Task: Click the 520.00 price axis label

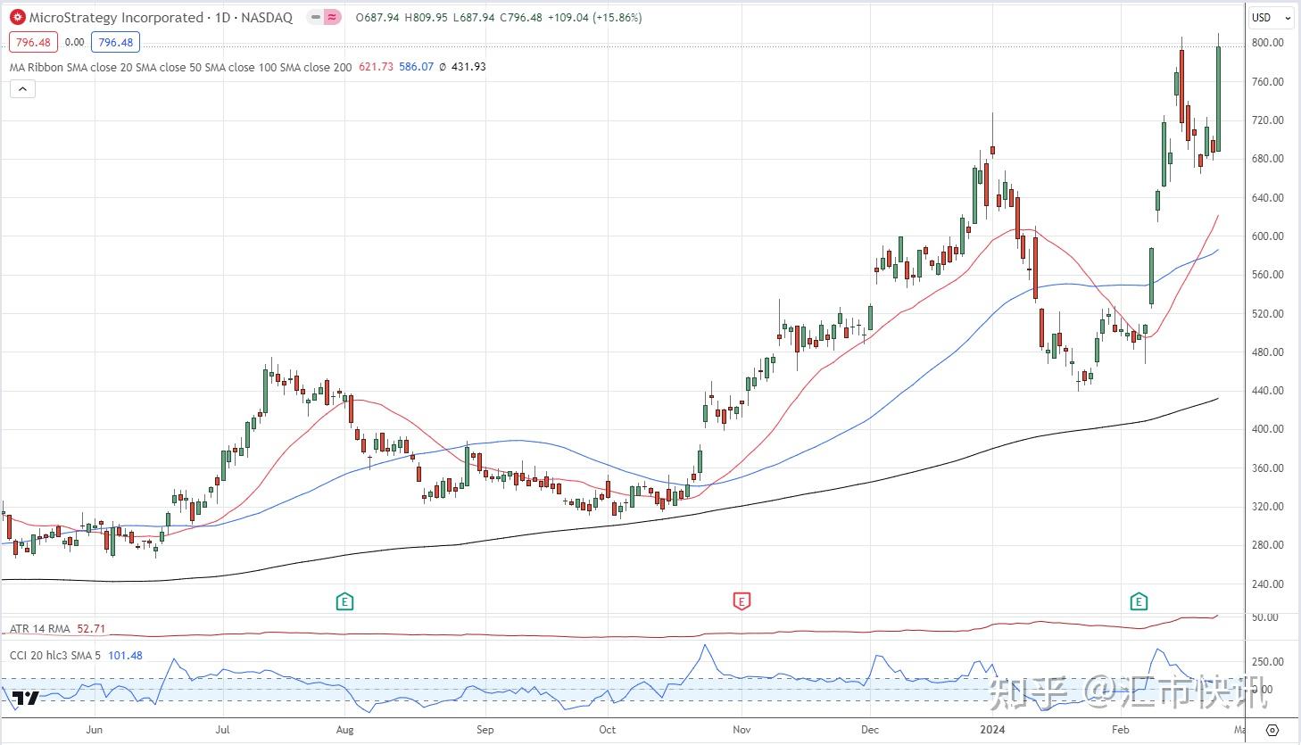Action: coord(1267,313)
